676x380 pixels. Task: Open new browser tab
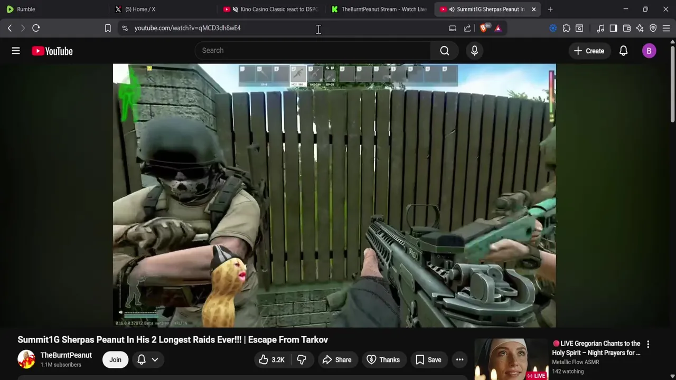550,9
